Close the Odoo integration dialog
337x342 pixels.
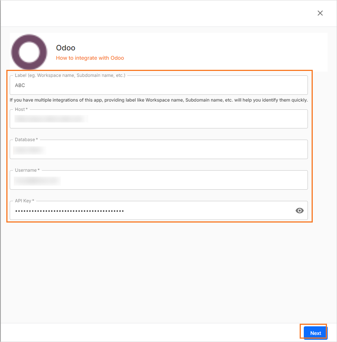point(320,13)
